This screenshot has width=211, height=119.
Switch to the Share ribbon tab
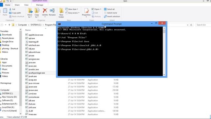click(x=17, y=5)
